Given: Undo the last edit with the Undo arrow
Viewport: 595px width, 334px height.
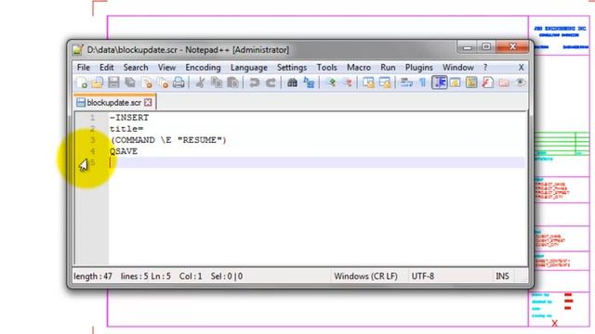Looking at the screenshot, I should pyautogui.click(x=254, y=83).
